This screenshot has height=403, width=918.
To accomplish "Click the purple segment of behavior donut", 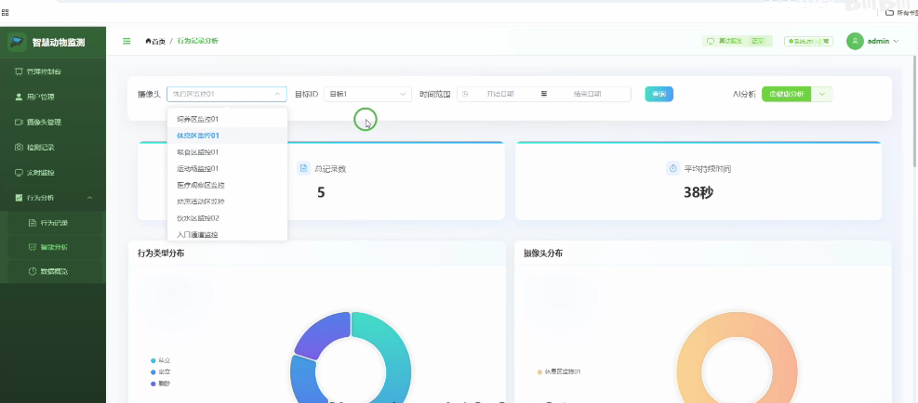I will click(x=326, y=334).
